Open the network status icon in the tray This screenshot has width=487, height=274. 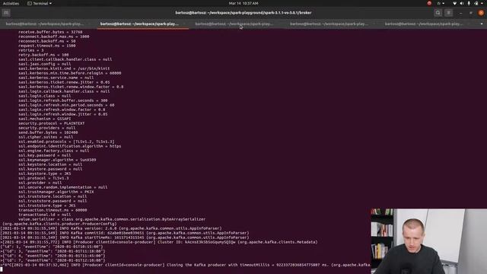click(x=455, y=3)
